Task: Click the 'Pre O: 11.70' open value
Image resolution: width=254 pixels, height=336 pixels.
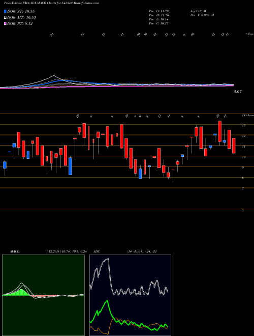Action: [x=160, y=11]
